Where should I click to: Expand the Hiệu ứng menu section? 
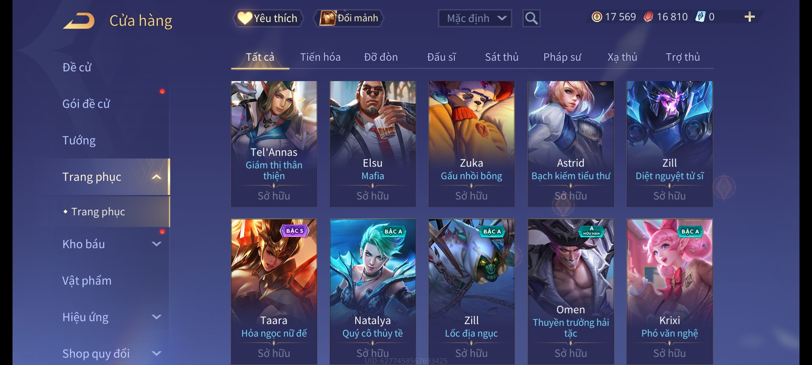tap(156, 317)
